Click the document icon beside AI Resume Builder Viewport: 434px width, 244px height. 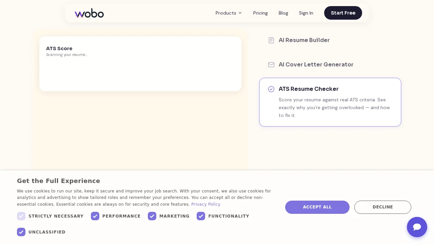[271, 40]
